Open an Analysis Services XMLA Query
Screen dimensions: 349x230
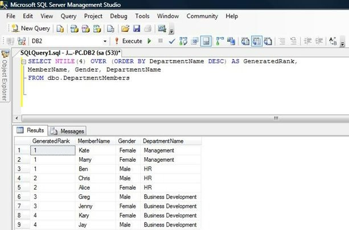(97, 28)
